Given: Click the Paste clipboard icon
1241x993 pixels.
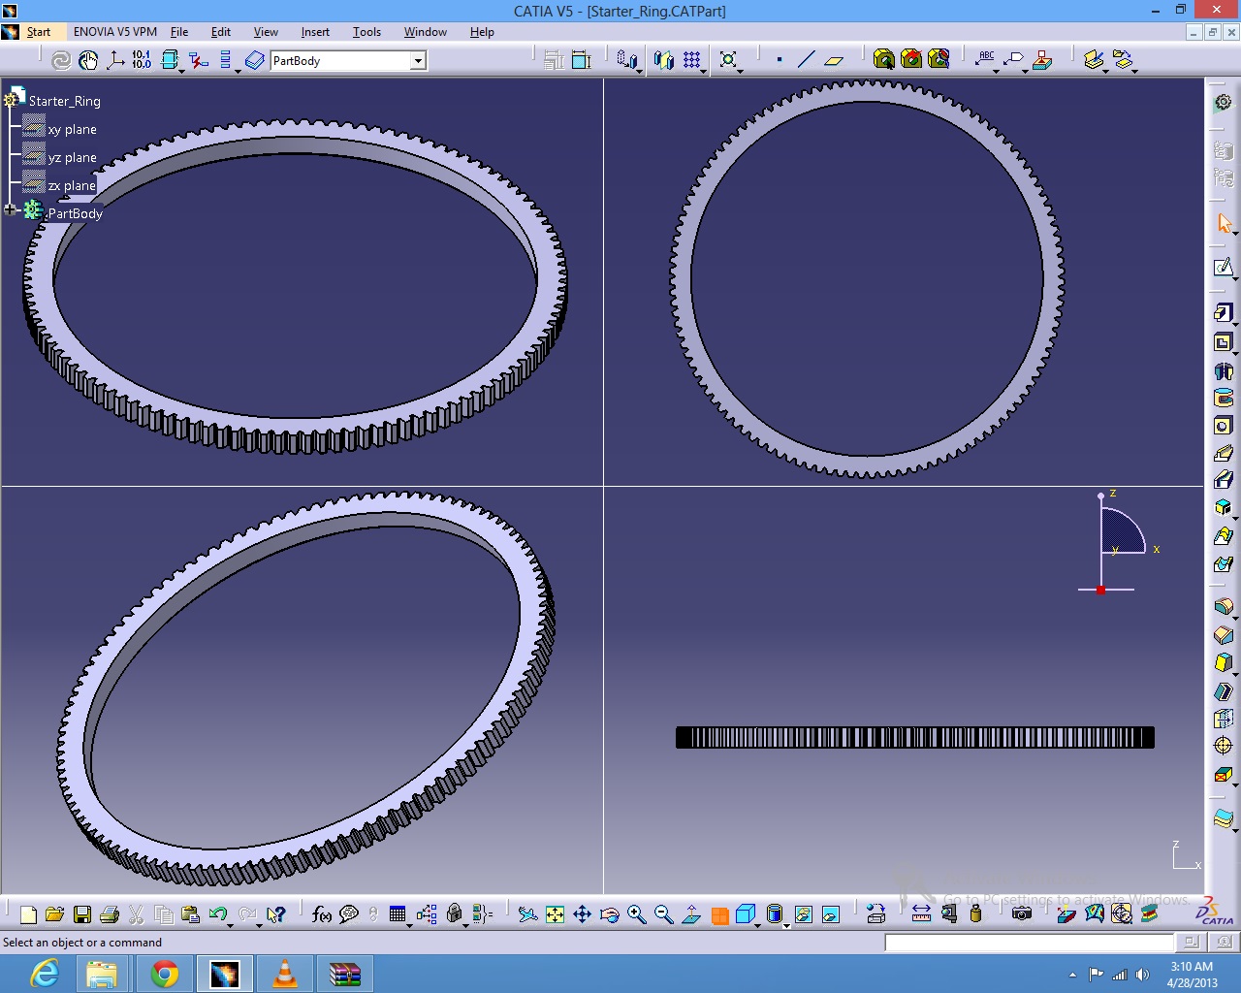Looking at the screenshot, I should 191,913.
